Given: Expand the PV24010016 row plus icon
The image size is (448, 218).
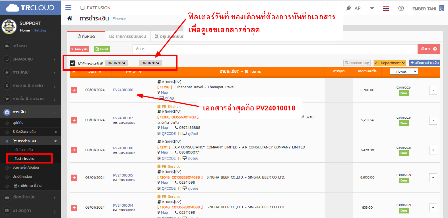Looking at the screenshot, I should (x=74, y=150).
